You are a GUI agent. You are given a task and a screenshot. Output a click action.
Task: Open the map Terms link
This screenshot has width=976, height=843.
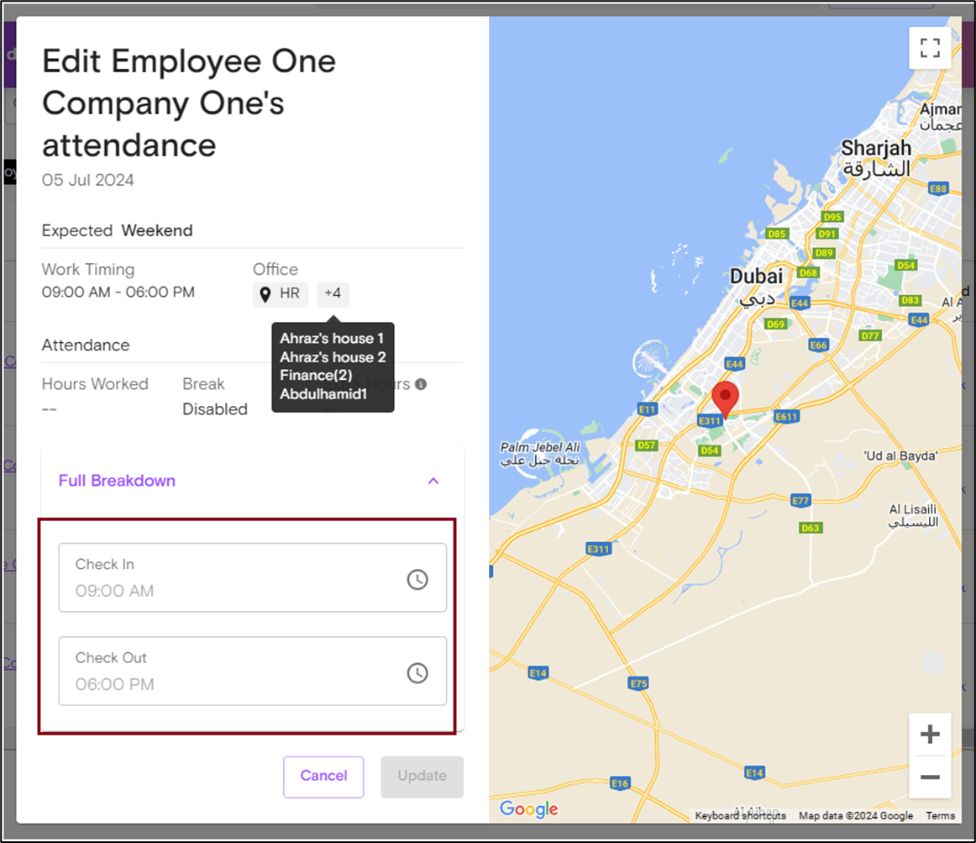940,815
